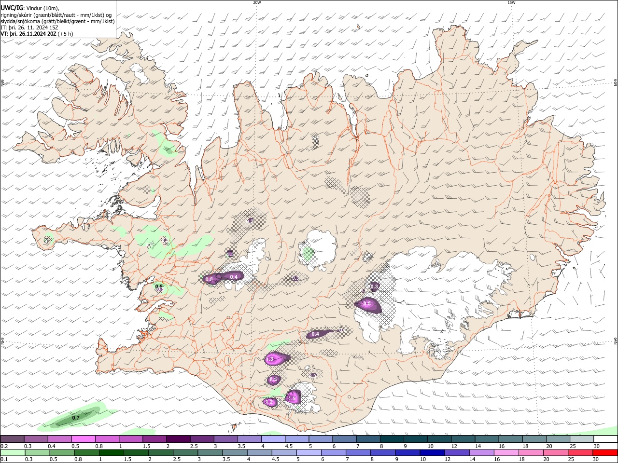618x463 pixels.
Task: Click the bottom legend swatch between 6 and 7
Action: click(333, 453)
